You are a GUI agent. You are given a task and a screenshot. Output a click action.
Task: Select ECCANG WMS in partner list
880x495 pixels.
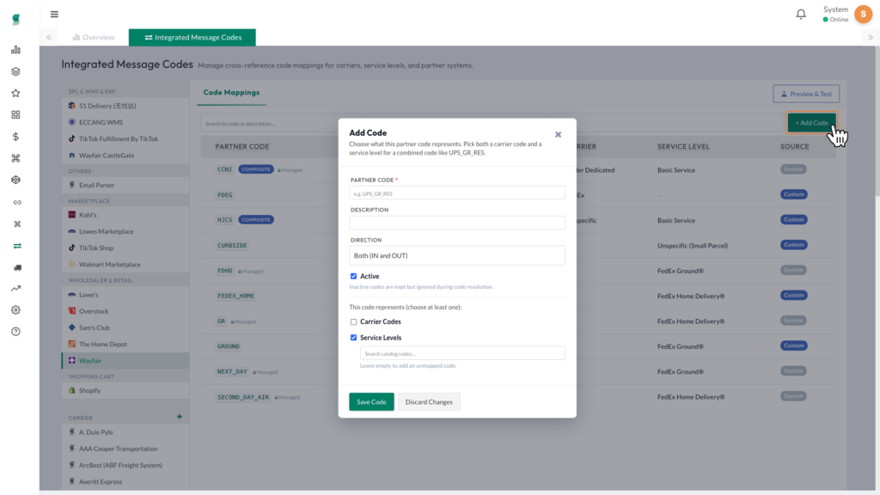pyautogui.click(x=125, y=122)
